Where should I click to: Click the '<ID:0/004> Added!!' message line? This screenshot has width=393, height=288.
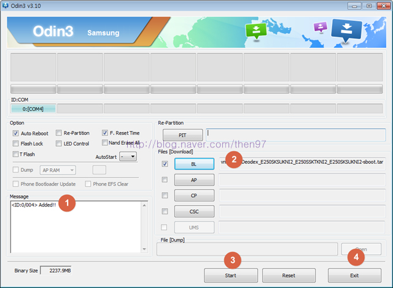pos(34,205)
